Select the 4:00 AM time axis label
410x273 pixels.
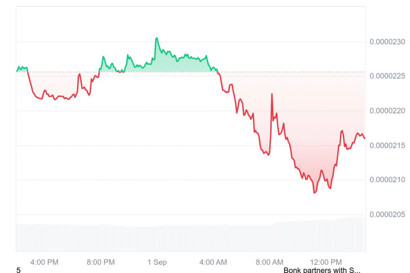pos(213,262)
